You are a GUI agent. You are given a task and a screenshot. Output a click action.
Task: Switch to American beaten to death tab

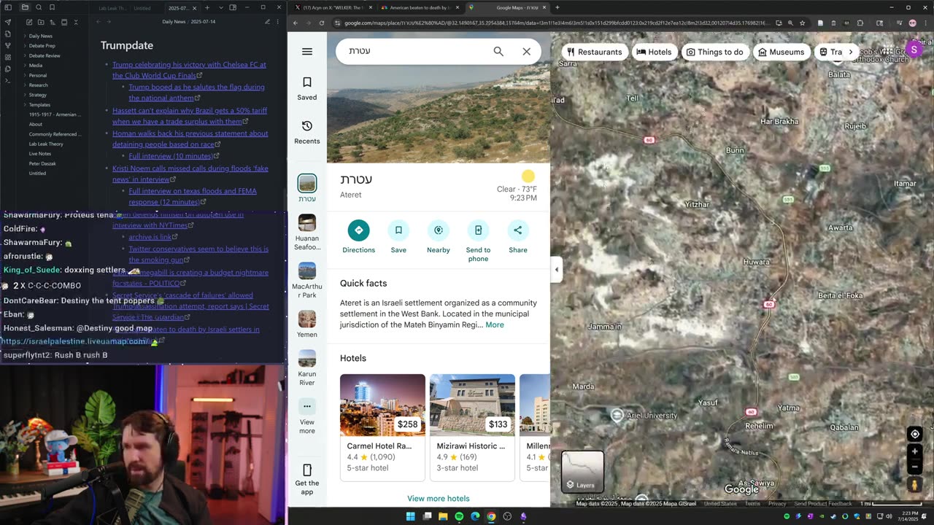420,7
